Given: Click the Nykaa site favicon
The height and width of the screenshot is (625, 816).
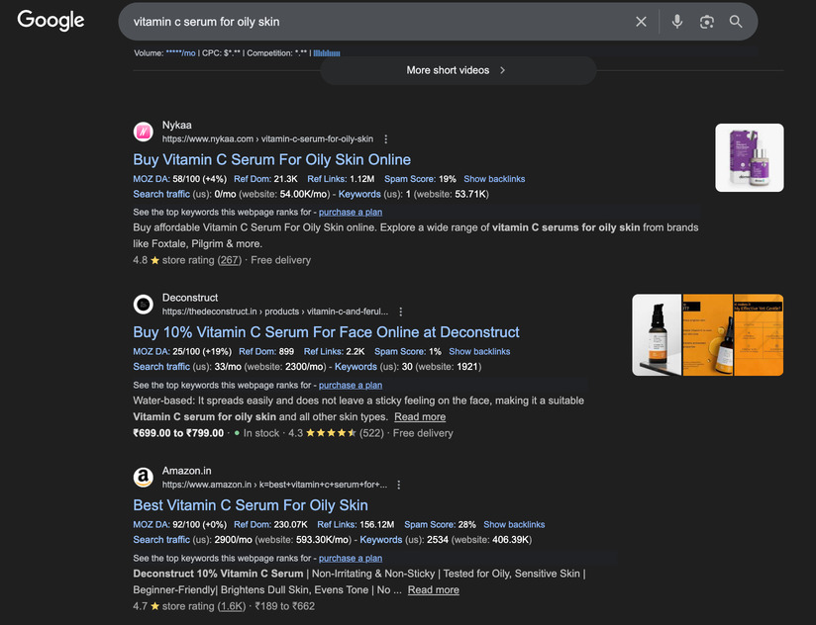Looking at the screenshot, I should pos(144,132).
